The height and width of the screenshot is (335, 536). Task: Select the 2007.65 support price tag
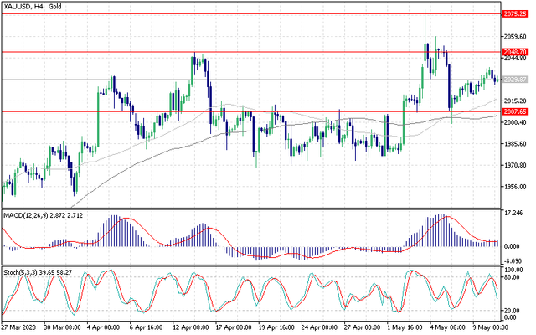[x=514, y=111]
